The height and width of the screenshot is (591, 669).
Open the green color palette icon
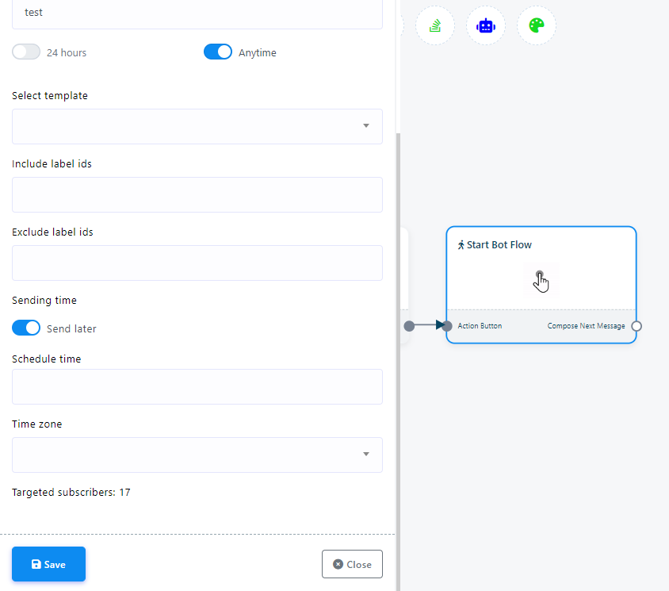(x=537, y=25)
